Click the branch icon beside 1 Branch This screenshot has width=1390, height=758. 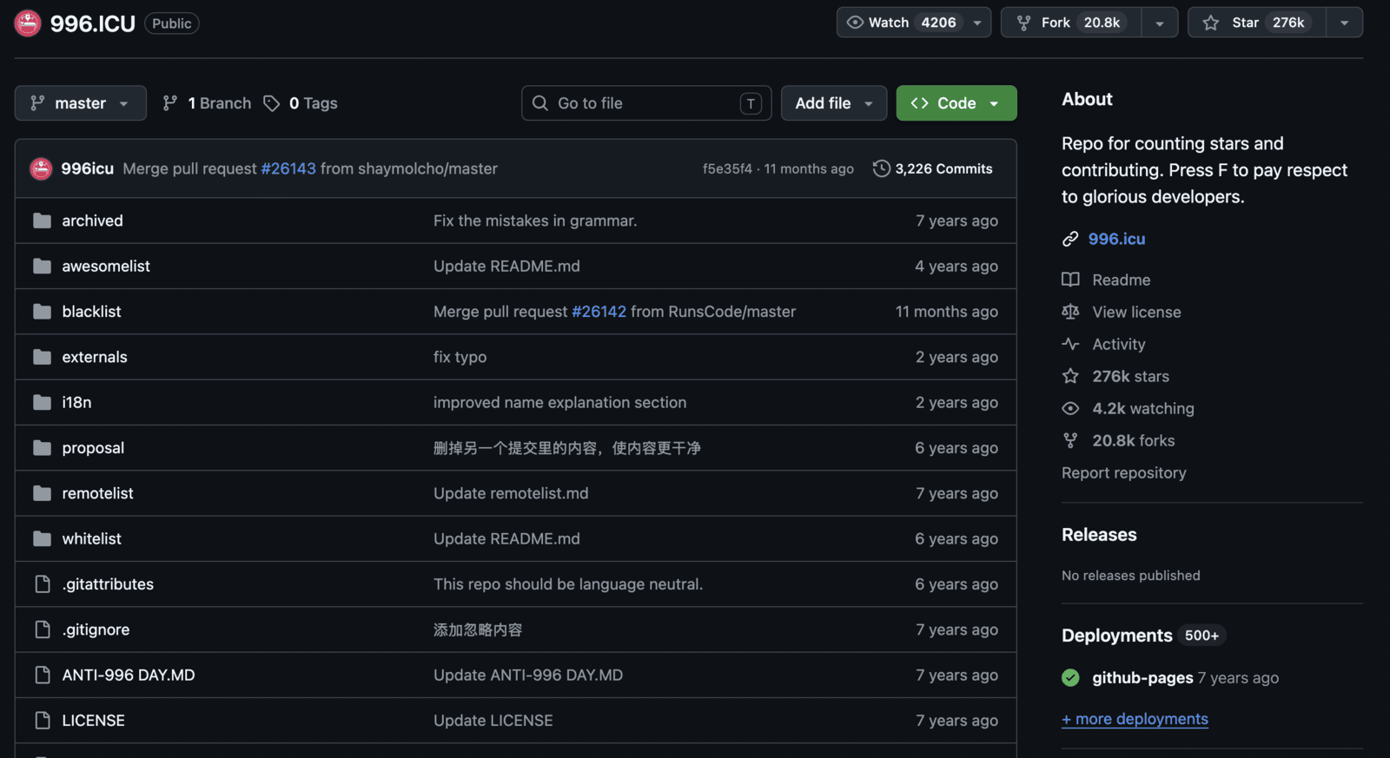170,103
